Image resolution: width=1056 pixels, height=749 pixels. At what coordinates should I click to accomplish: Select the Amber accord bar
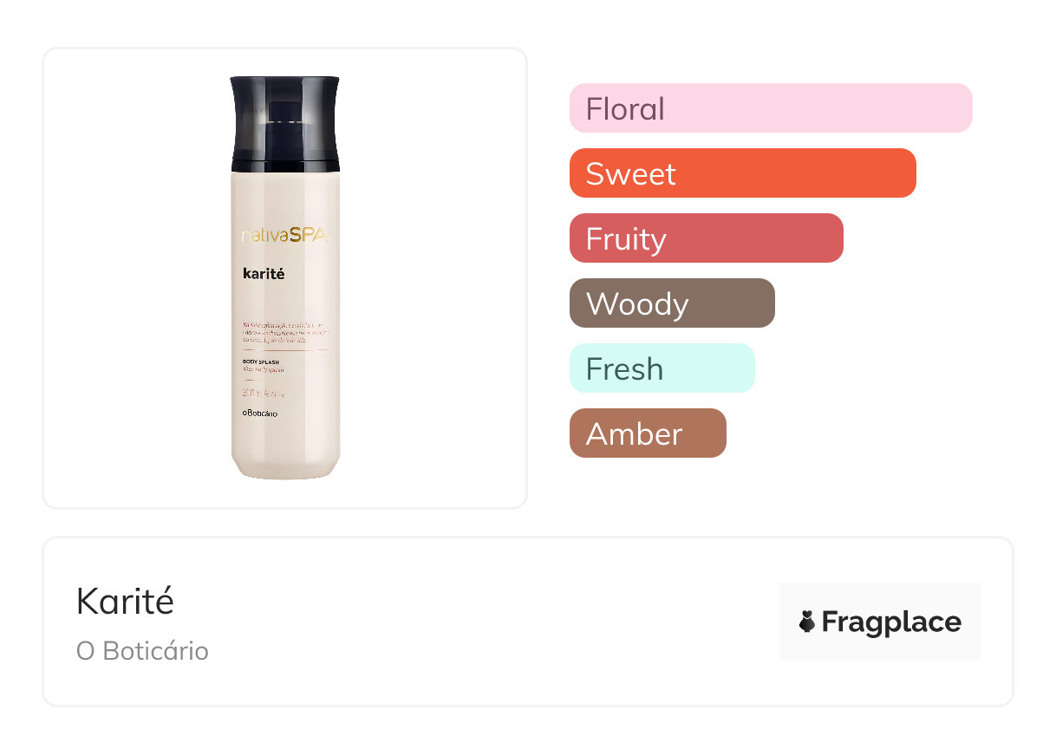(x=648, y=433)
